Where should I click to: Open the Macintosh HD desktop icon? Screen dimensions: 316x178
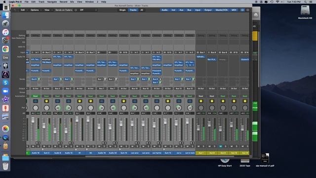[305, 10]
